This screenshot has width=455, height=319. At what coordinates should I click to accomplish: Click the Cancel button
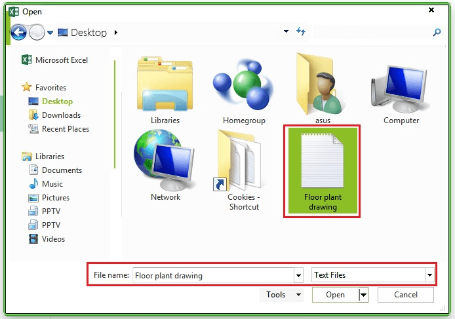405,295
